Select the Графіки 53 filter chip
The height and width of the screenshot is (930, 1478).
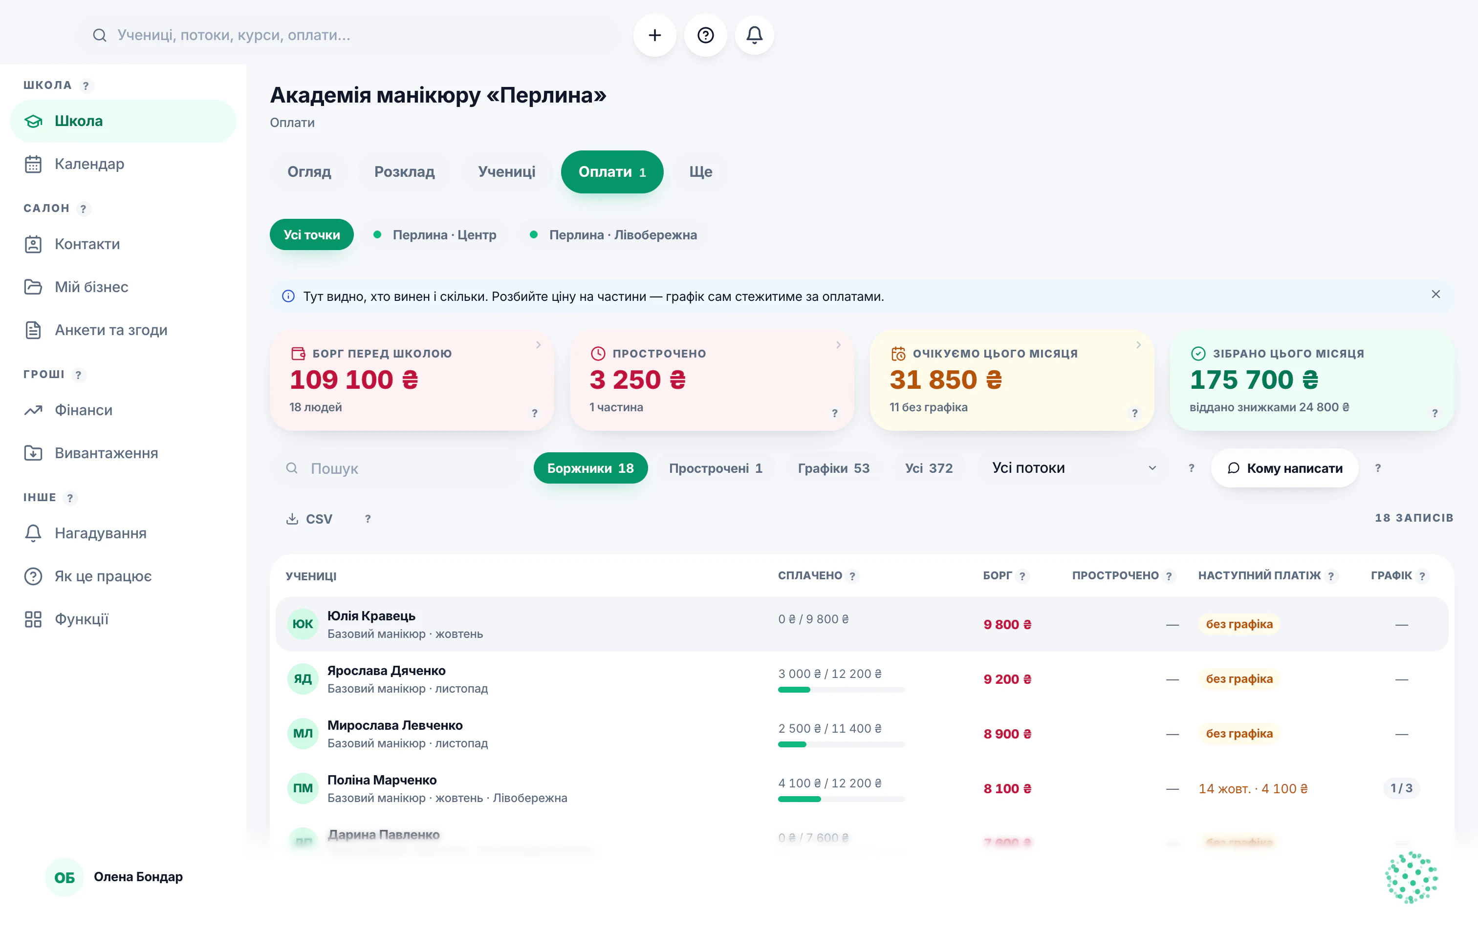pos(833,468)
